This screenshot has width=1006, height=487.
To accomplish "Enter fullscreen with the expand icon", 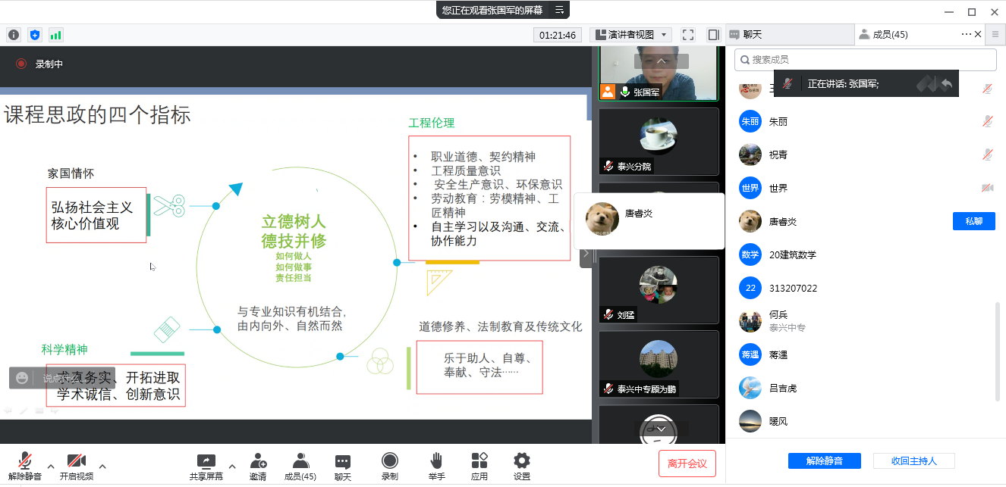I will 688,35.
